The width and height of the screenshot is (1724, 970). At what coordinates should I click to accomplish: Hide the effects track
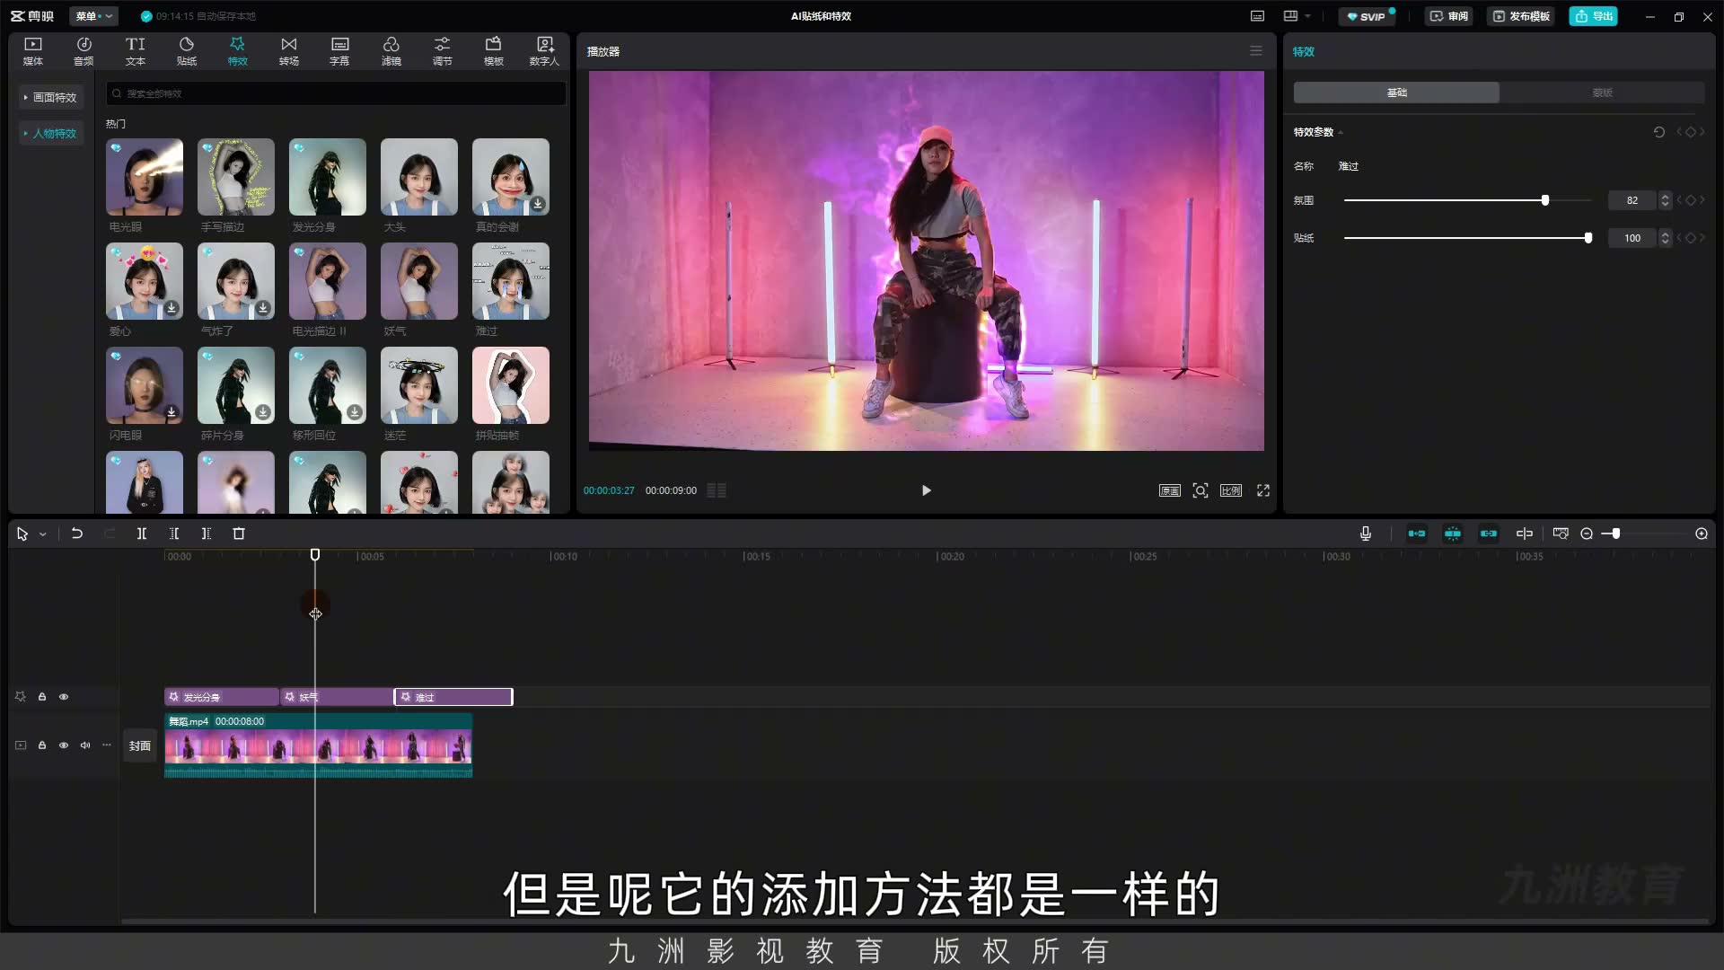(64, 697)
